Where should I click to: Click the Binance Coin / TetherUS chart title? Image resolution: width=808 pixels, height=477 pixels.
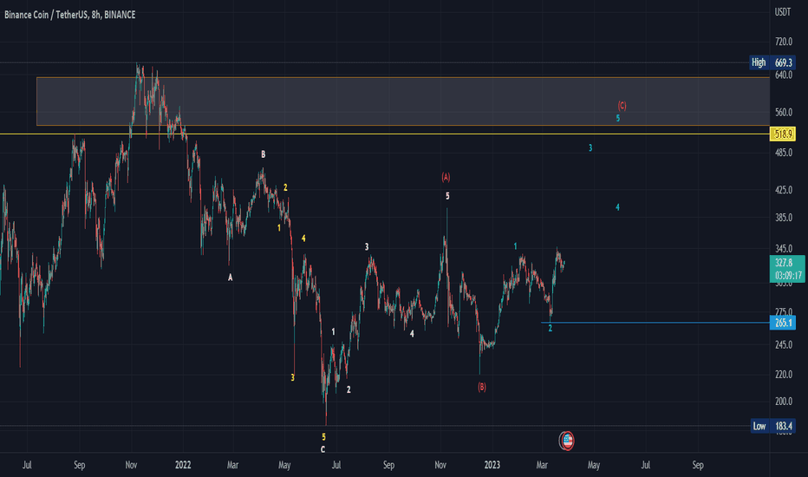tap(70, 15)
